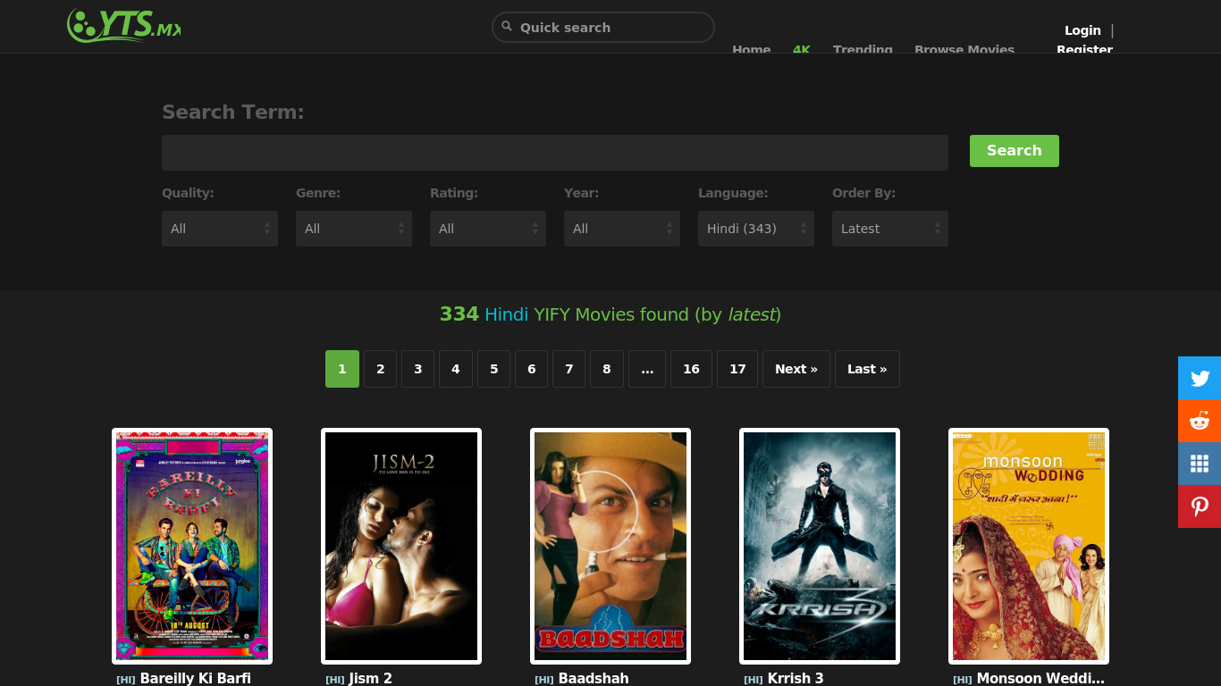Open the Rating filter dropdown
This screenshot has width=1221, height=686.
(x=487, y=229)
